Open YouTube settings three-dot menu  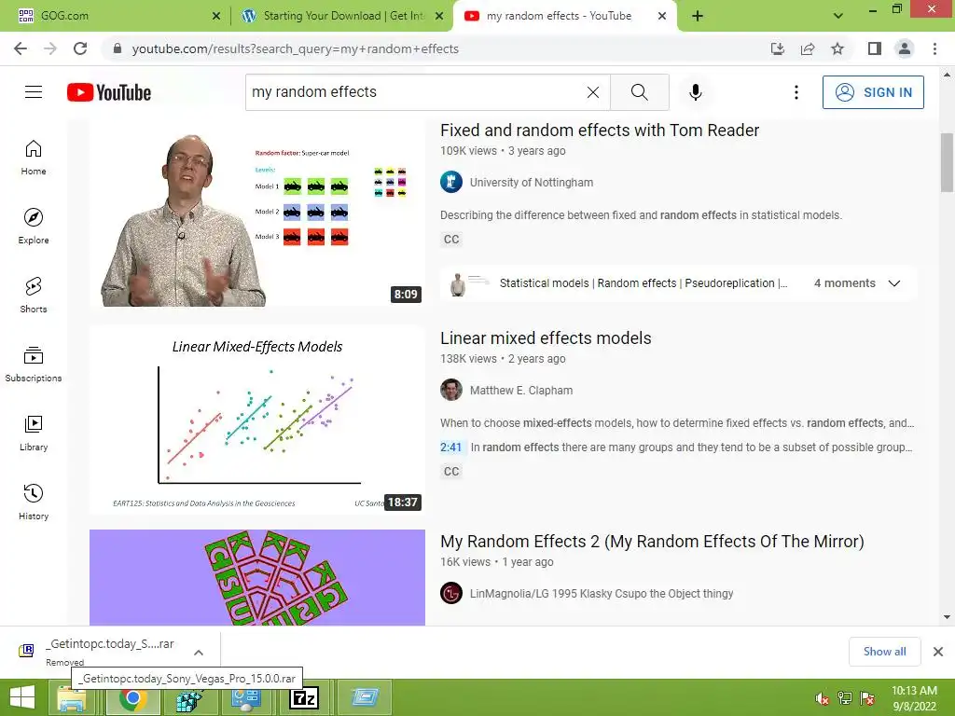tap(796, 92)
